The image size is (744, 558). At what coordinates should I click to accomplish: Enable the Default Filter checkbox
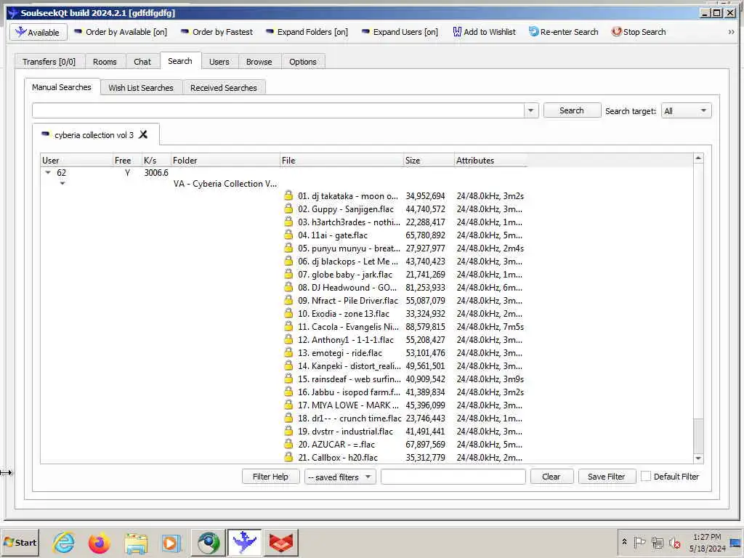[646, 477]
